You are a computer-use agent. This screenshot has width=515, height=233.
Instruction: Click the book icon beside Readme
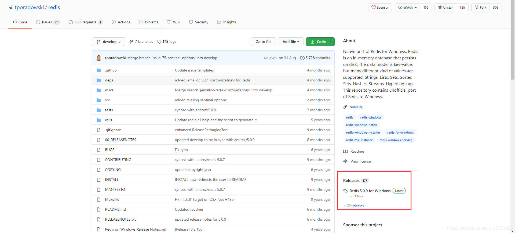(345, 152)
